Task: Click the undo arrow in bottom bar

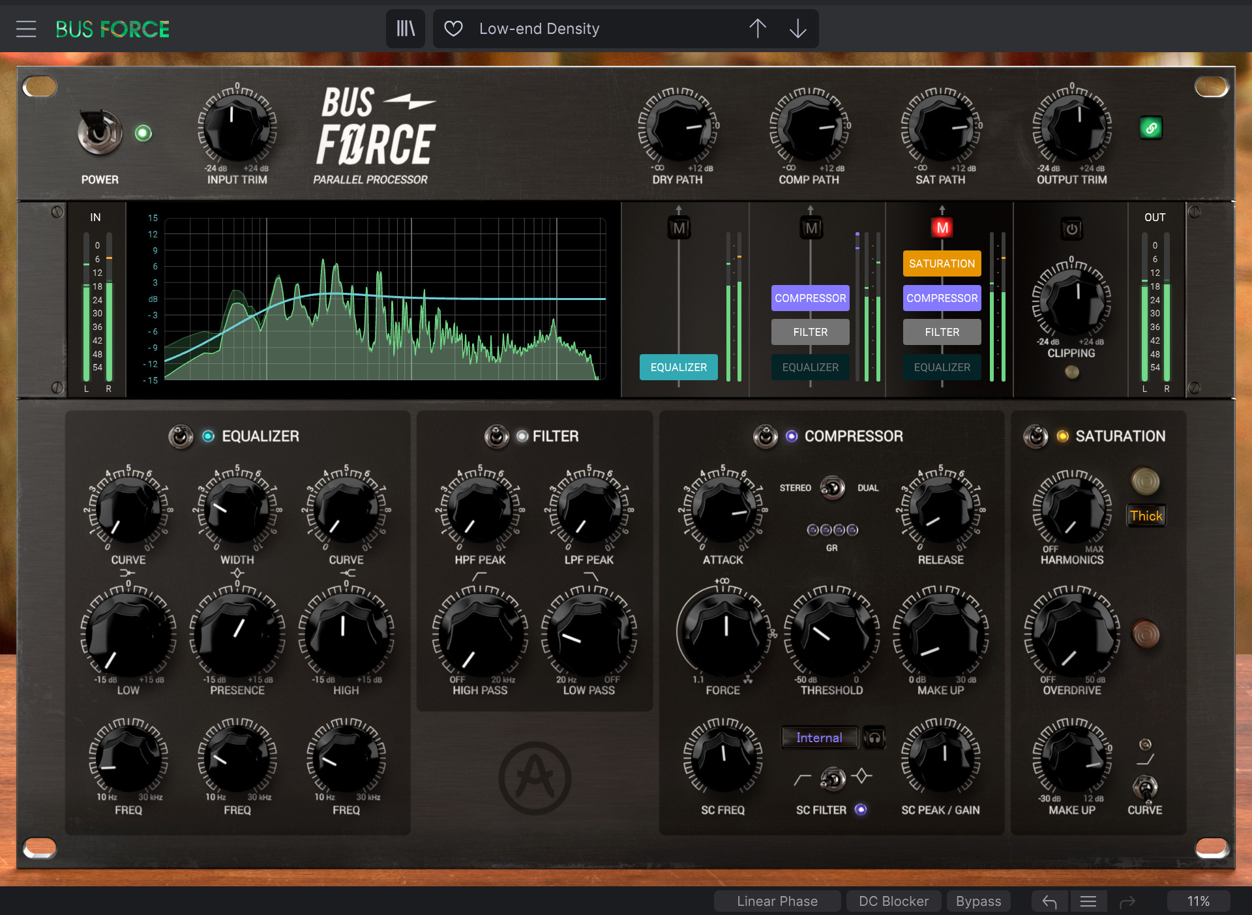Action: coord(1049,901)
